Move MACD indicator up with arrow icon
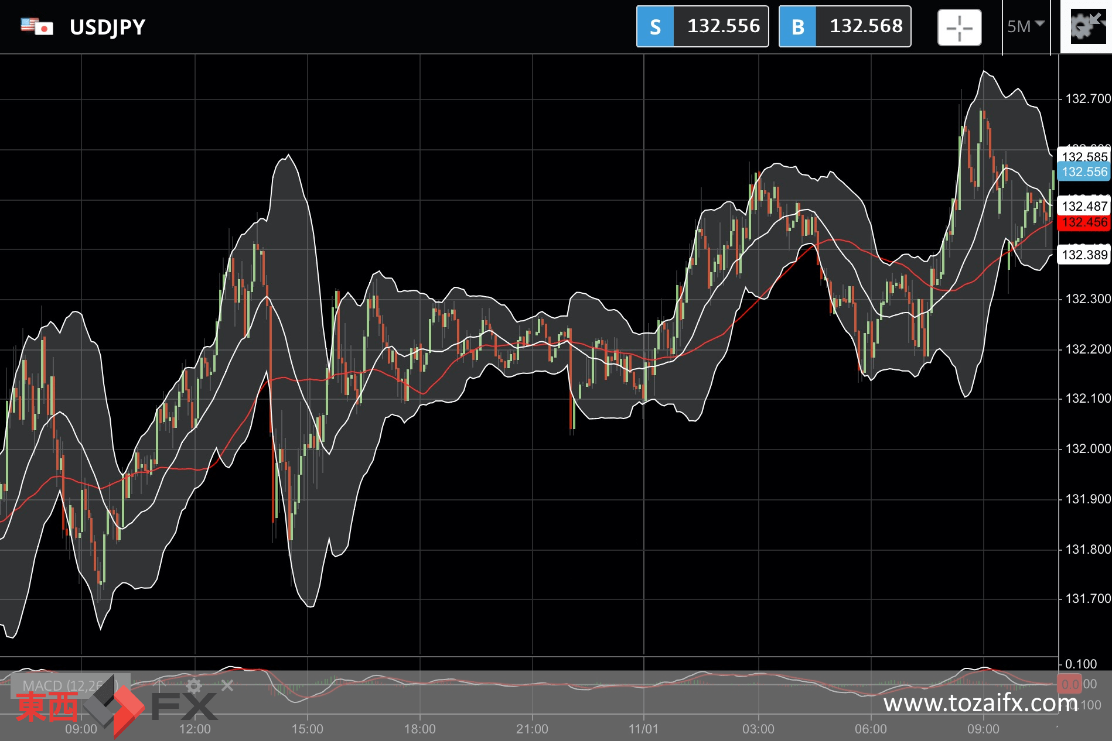 pyautogui.click(x=159, y=685)
